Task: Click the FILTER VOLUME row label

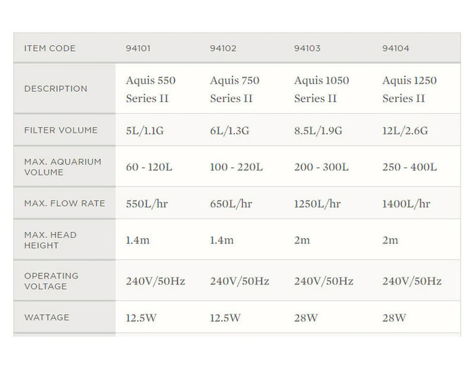Action: (61, 130)
